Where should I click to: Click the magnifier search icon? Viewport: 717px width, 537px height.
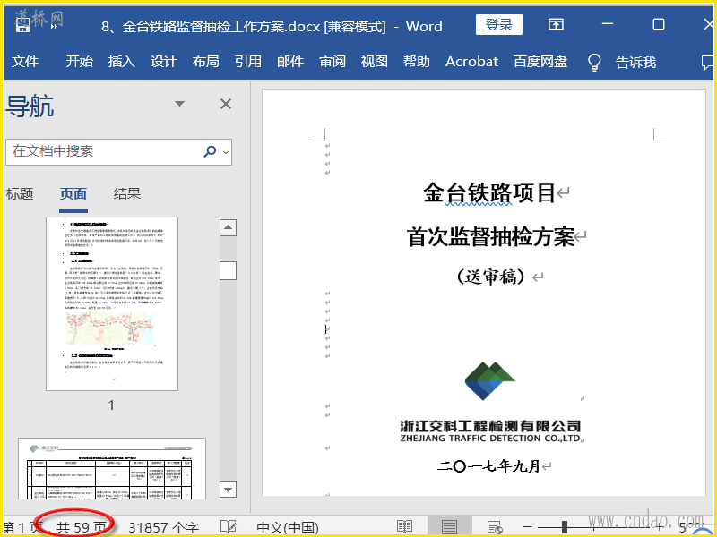(x=210, y=151)
